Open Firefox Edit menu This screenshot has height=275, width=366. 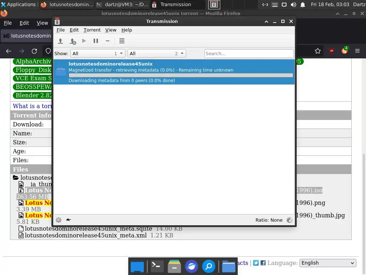click(24, 23)
